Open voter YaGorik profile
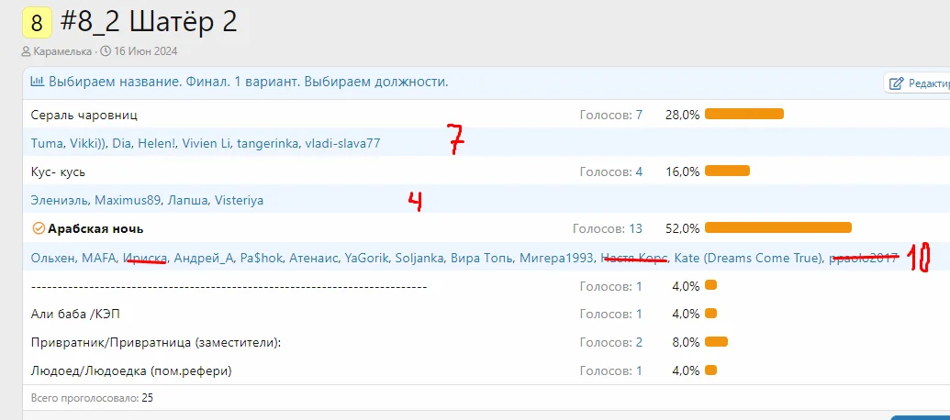Viewport: 950px width, 420px height. pos(366,259)
